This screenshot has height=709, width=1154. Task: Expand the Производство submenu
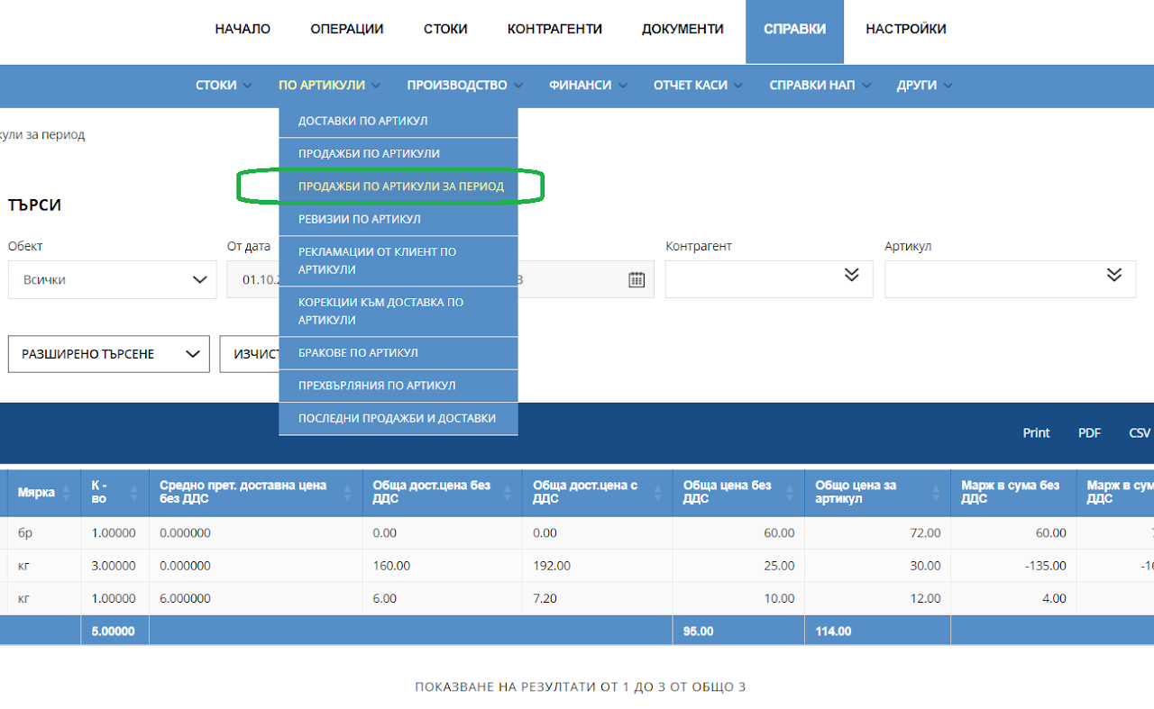(x=464, y=86)
